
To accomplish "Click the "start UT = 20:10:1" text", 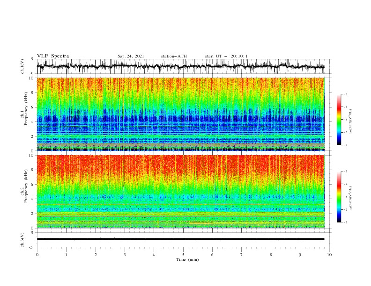I will click(x=226, y=56).
